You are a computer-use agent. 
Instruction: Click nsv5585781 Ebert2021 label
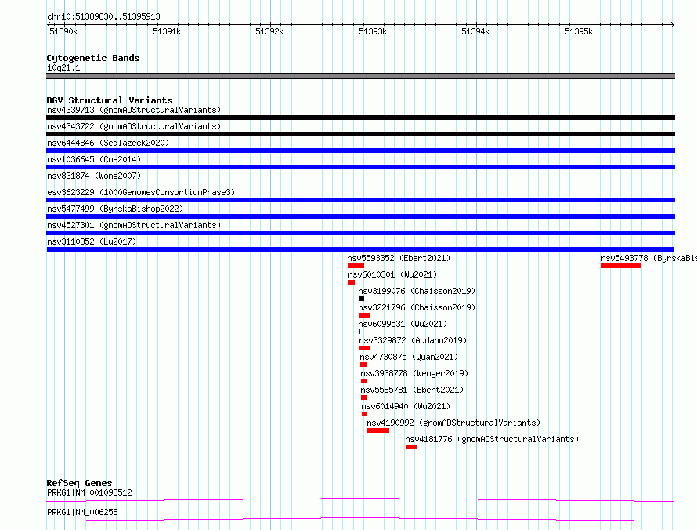[412, 390]
